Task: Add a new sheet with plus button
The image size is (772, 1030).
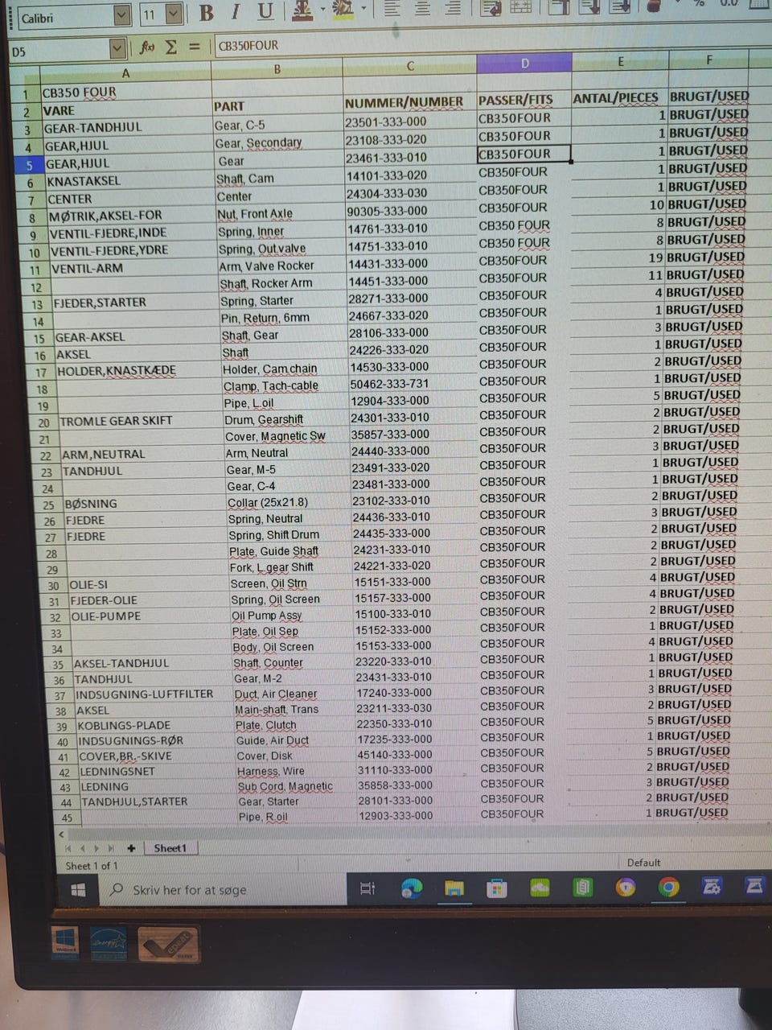Action: (x=131, y=848)
